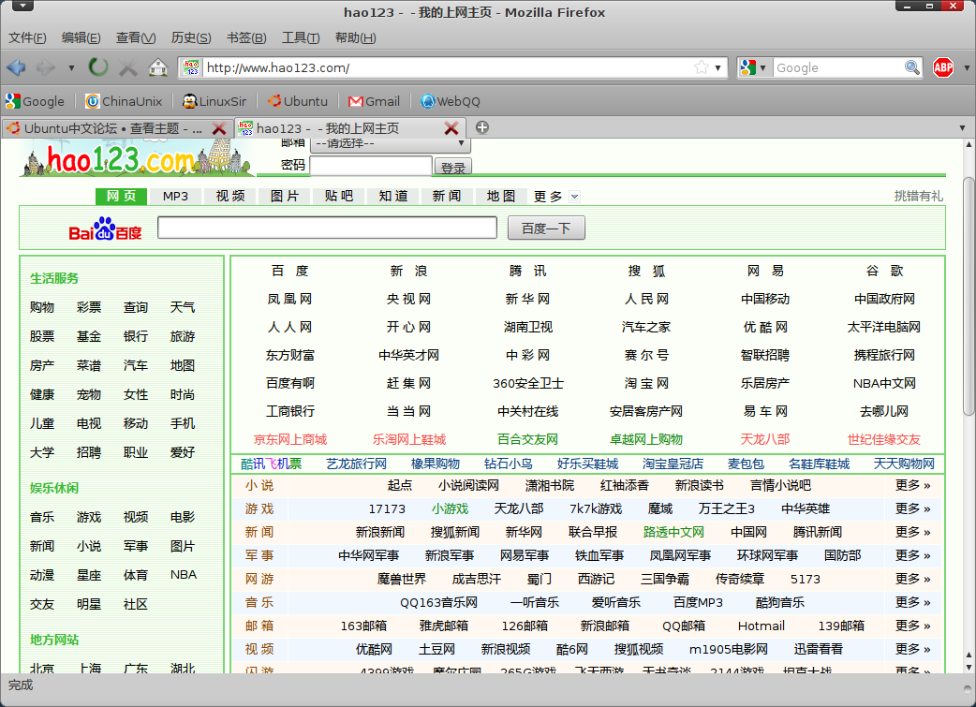This screenshot has height=707, width=976.
Task: Click the search magnifier icon
Action: pyautogui.click(x=912, y=67)
